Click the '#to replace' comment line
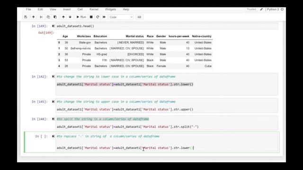 click(108, 136)
